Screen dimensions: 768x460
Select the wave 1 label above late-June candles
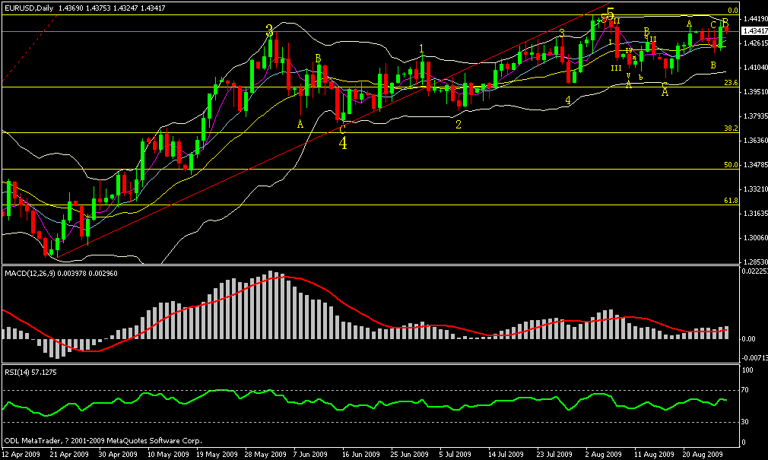click(x=421, y=49)
